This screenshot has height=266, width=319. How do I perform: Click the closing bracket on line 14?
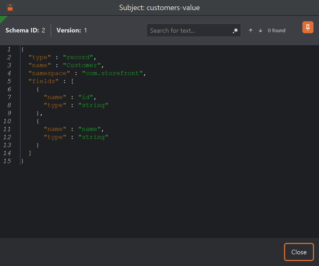click(x=30, y=153)
